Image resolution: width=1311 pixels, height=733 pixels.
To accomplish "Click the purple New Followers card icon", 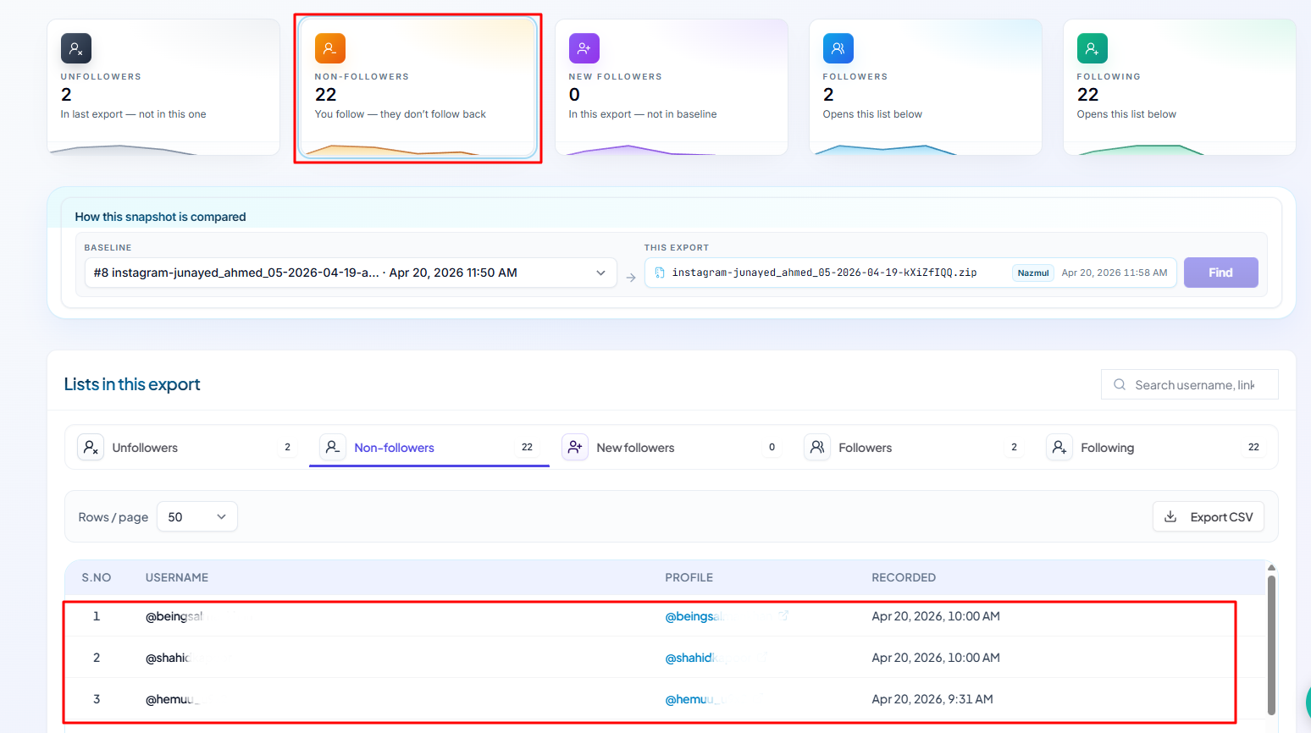I will (x=584, y=48).
